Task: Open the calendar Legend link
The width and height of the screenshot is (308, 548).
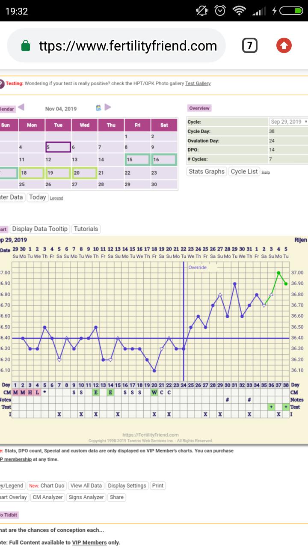Action: (56, 198)
